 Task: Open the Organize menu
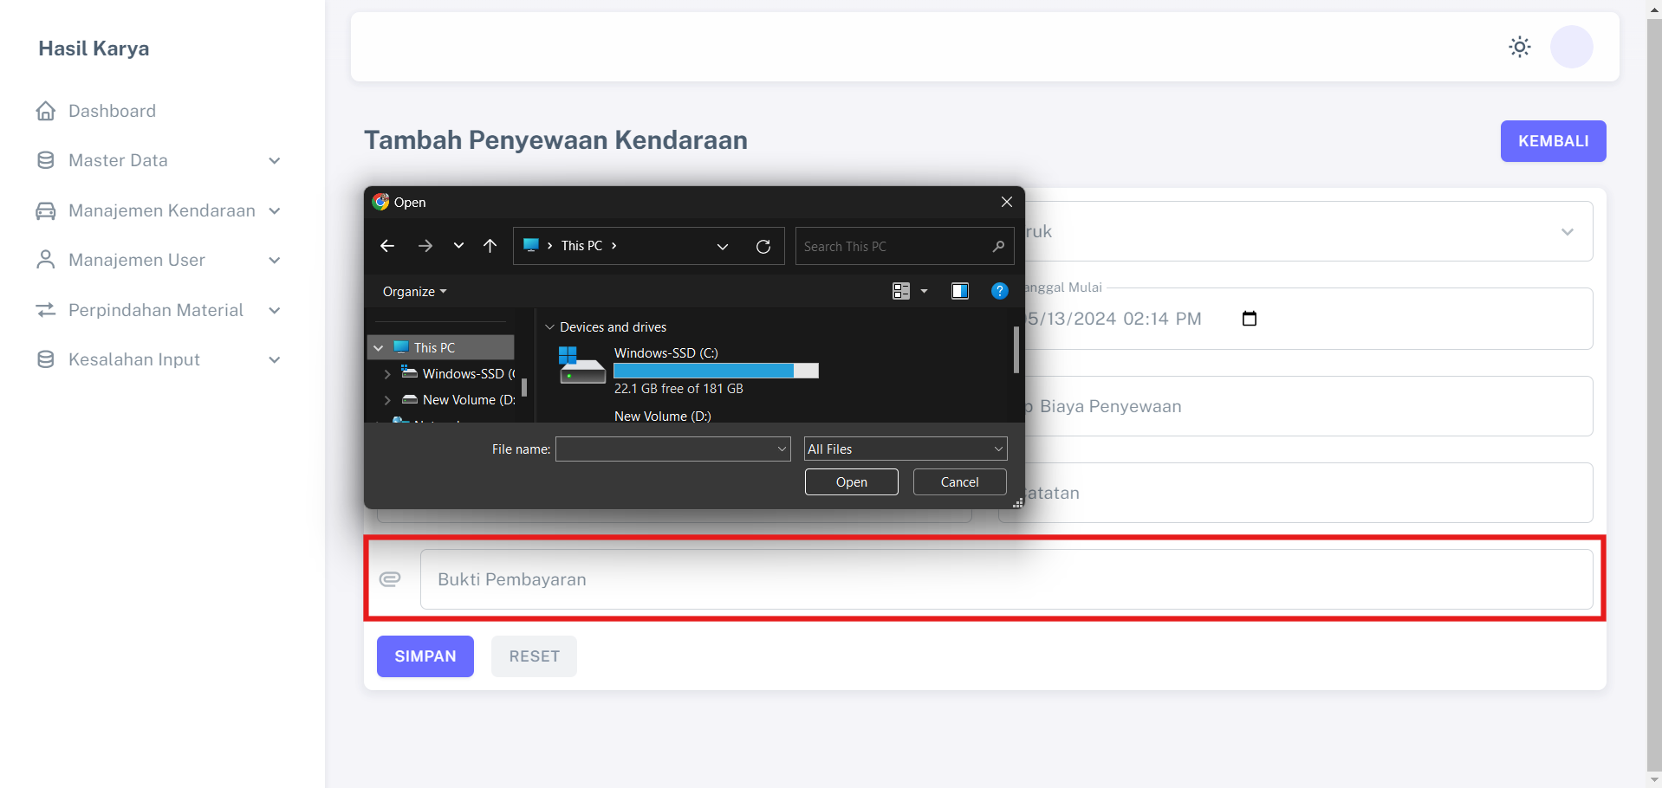point(414,292)
